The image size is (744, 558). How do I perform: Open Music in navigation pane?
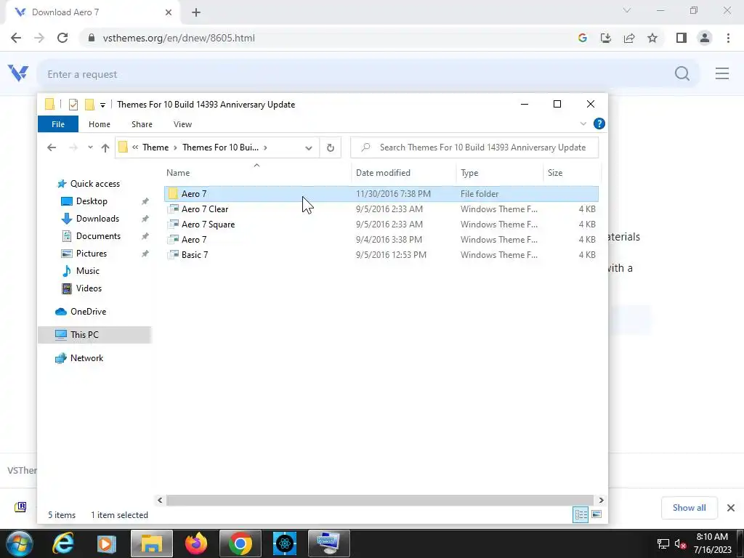coord(87,271)
